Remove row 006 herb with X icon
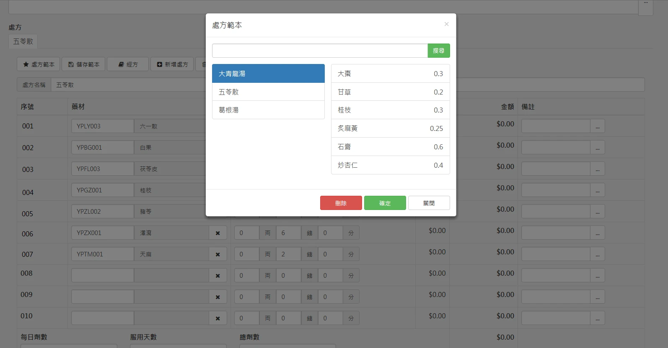 (218, 233)
